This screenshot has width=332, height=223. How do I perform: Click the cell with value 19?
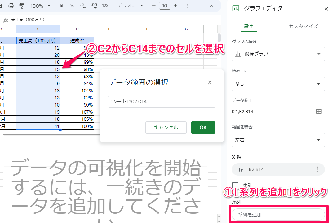[38, 112]
